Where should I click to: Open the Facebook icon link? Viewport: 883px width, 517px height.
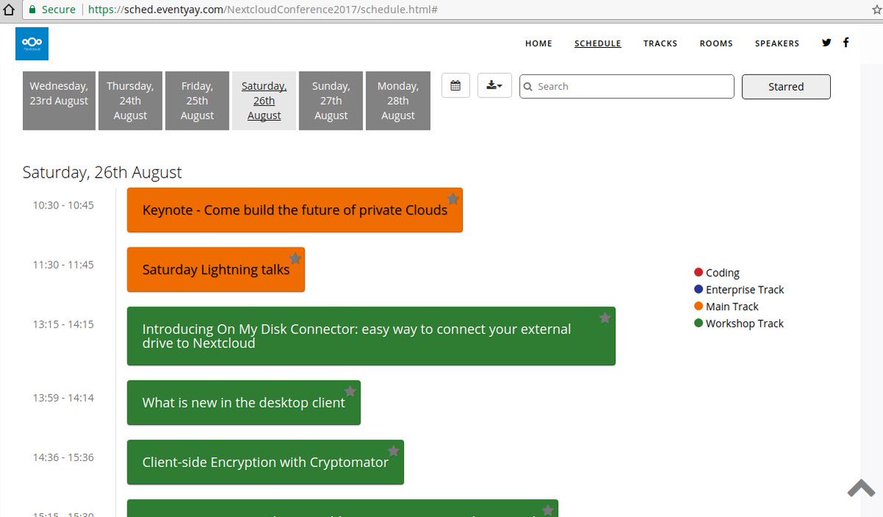point(845,43)
